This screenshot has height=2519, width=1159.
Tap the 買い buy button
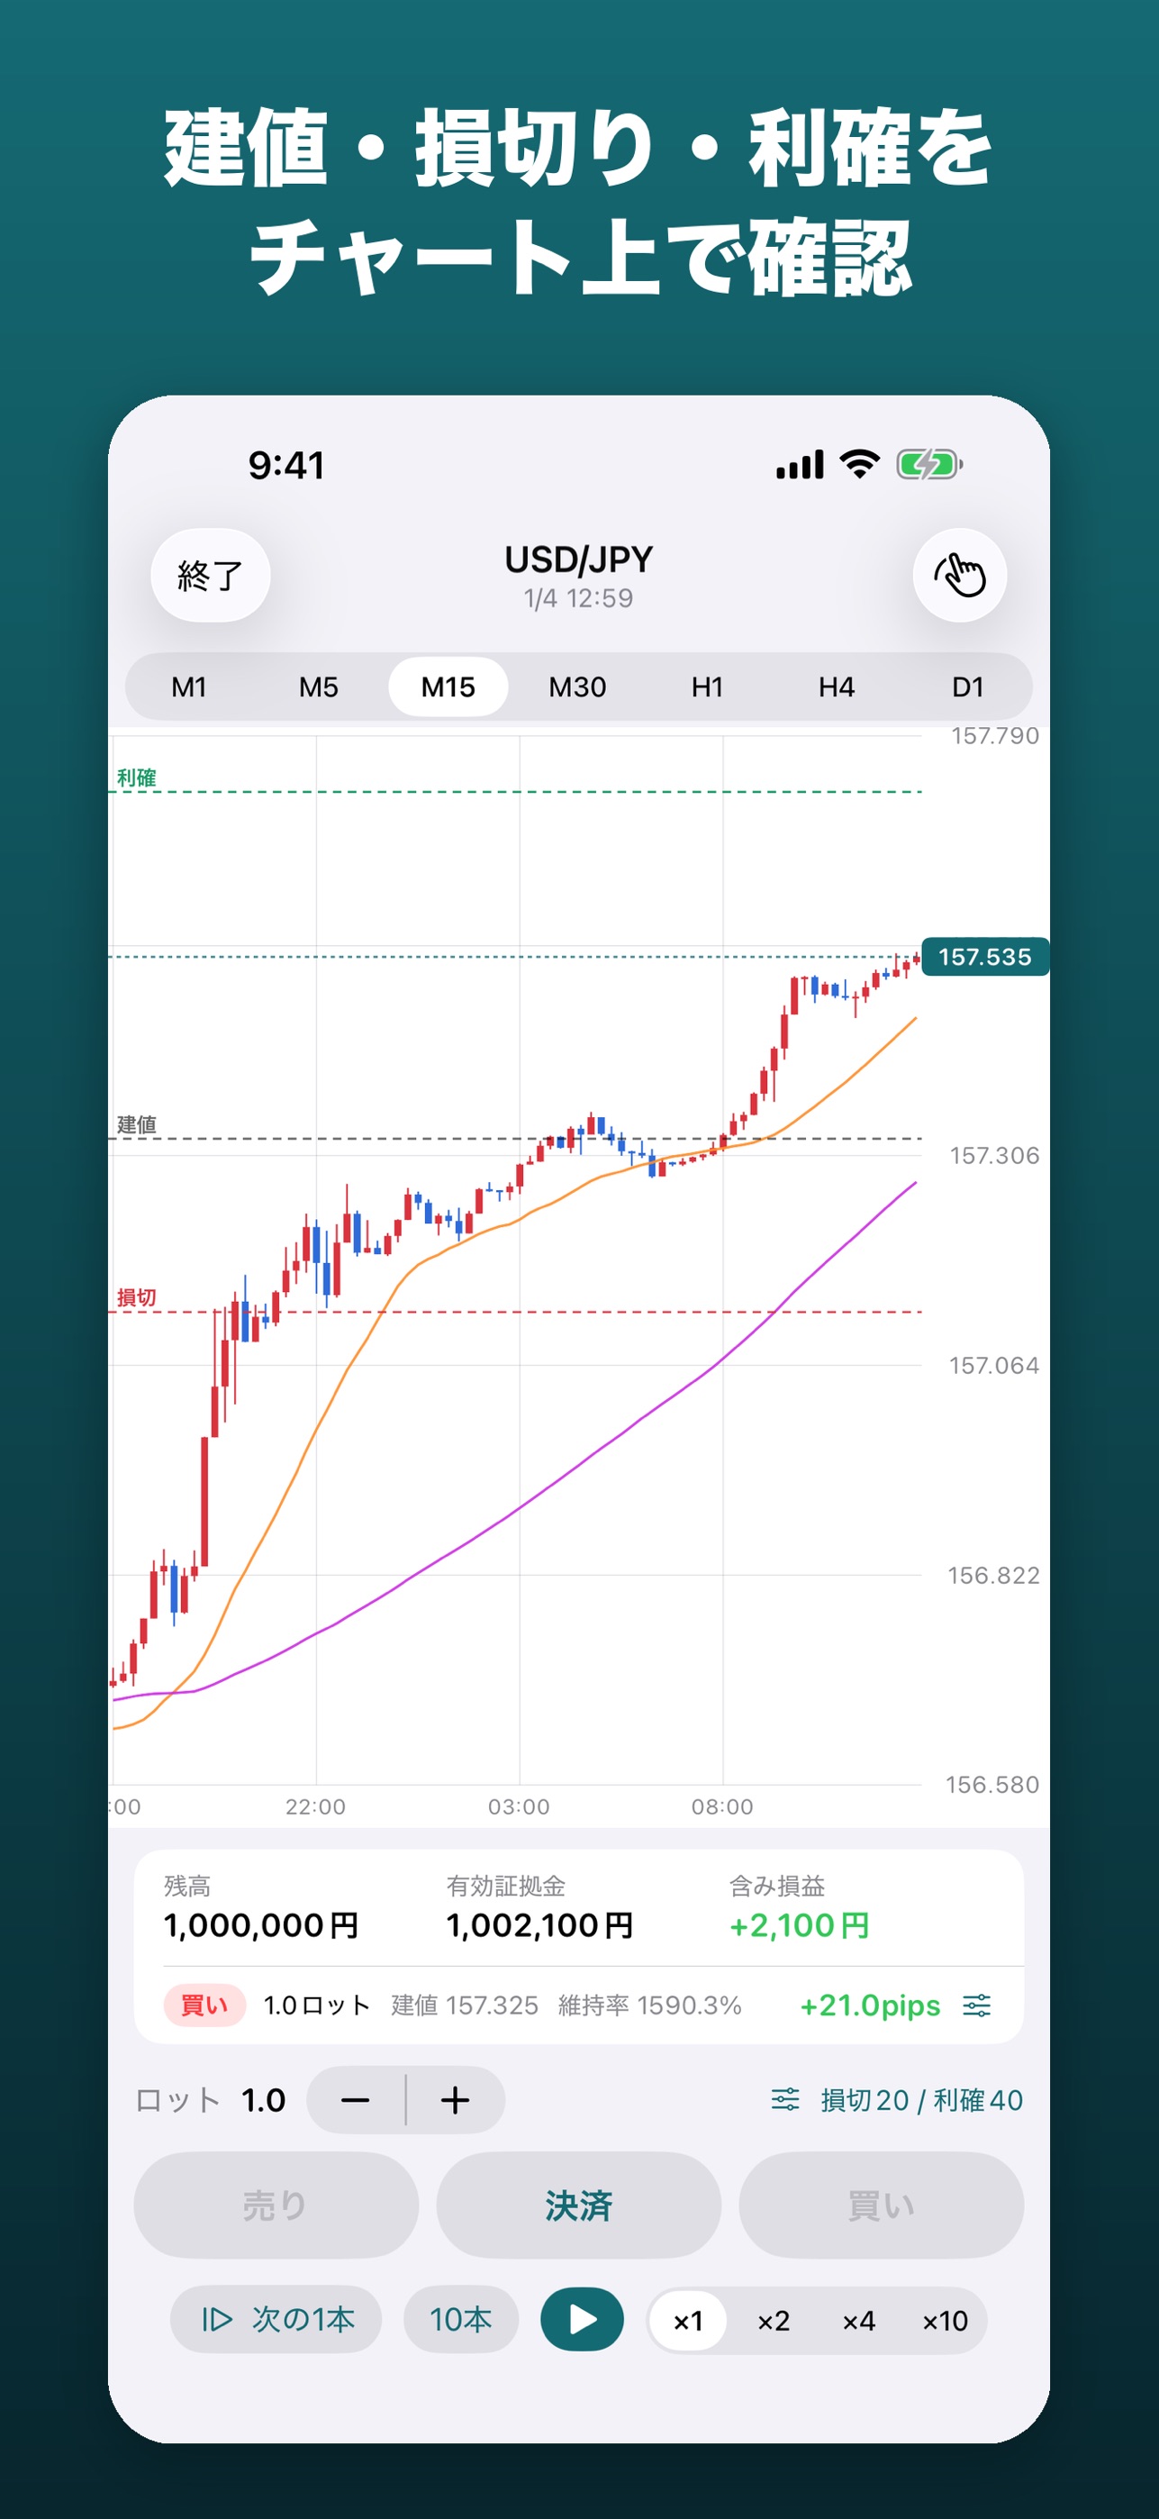click(882, 2205)
